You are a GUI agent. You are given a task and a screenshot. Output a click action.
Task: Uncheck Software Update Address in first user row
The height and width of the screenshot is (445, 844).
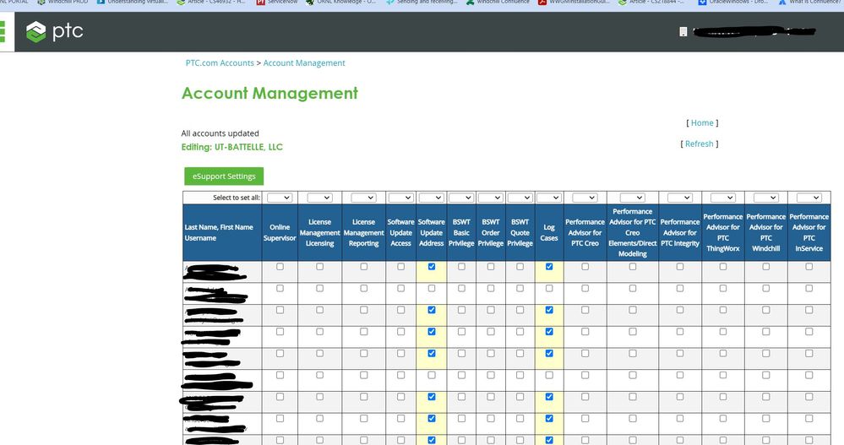[432, 266]
